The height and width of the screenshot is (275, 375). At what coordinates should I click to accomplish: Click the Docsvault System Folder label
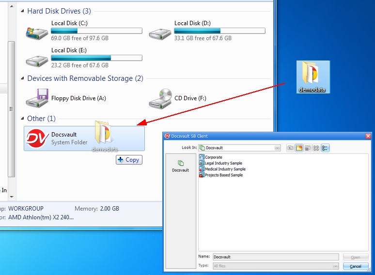pos(69,142)
